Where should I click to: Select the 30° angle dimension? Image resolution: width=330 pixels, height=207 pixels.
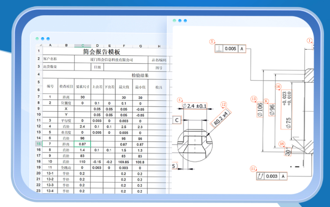(288, 152)
